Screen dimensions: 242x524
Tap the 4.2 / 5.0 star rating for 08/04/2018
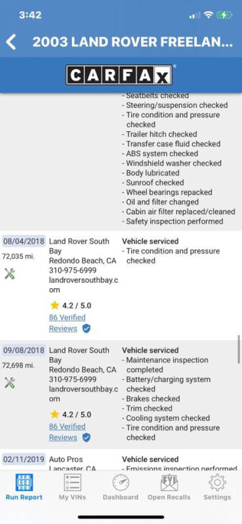(70, 305)
